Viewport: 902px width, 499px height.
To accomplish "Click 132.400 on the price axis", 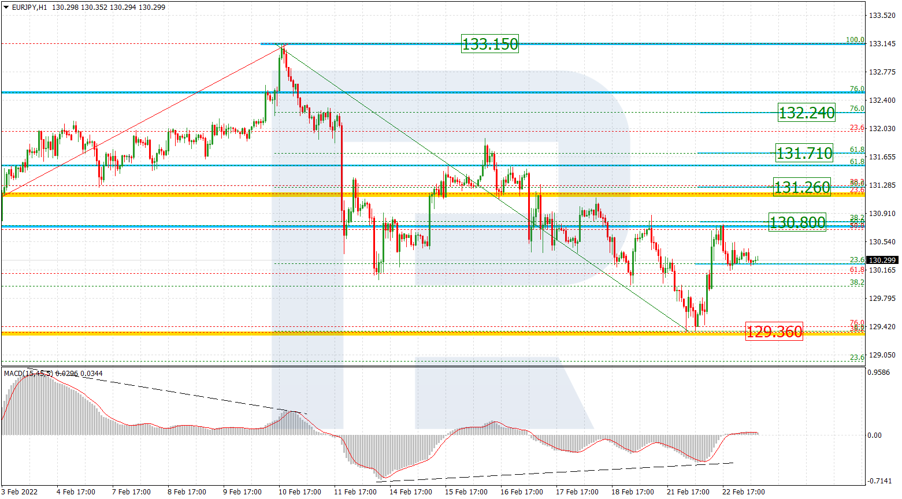I will [x=882, y=100].
